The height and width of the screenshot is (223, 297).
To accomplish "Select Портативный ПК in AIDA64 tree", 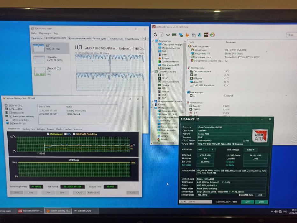I will [169, 65].
